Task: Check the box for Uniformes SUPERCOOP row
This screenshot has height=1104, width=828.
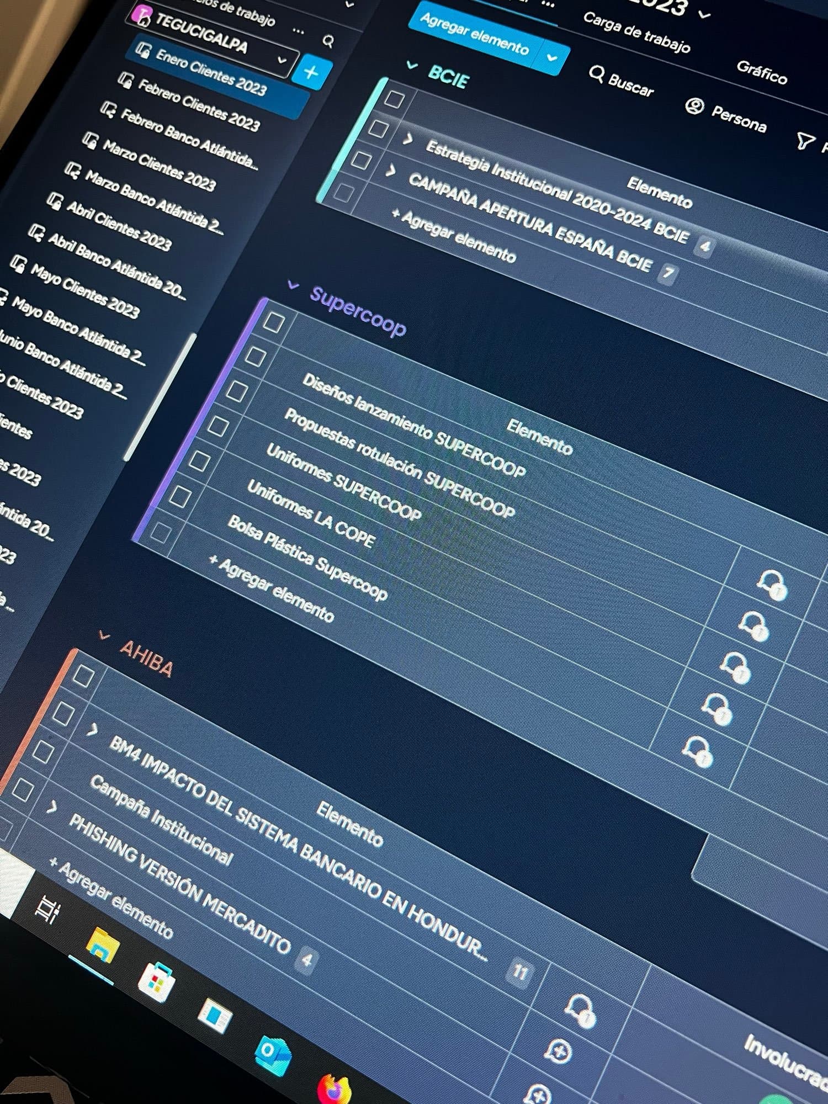Action: point(217,426)
